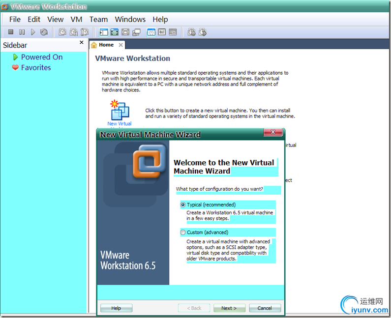The image size is (391, 318).
Task: Toggle the Show Sidebar toolbar icon
Action: tap(104, 32)
